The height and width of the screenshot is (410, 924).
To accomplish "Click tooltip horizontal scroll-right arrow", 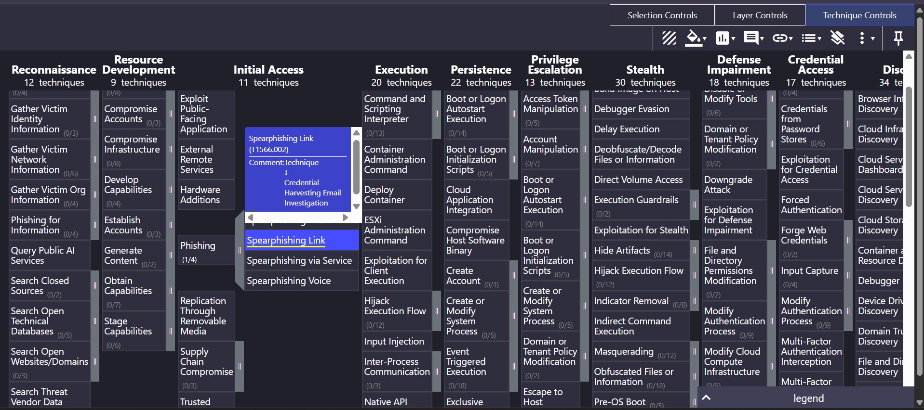I will [x=345, y=218].
